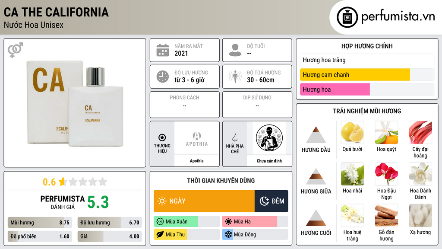Click the dark Đêm time segment
This screenshot has height=249, width=442.
coord(271,201)
